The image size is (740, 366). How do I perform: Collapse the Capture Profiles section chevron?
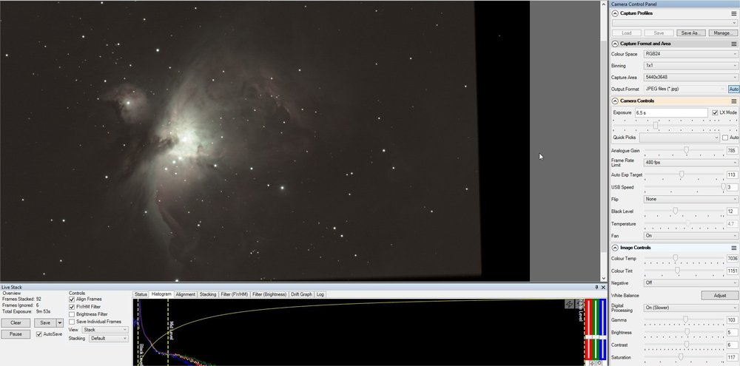(615, 13)
